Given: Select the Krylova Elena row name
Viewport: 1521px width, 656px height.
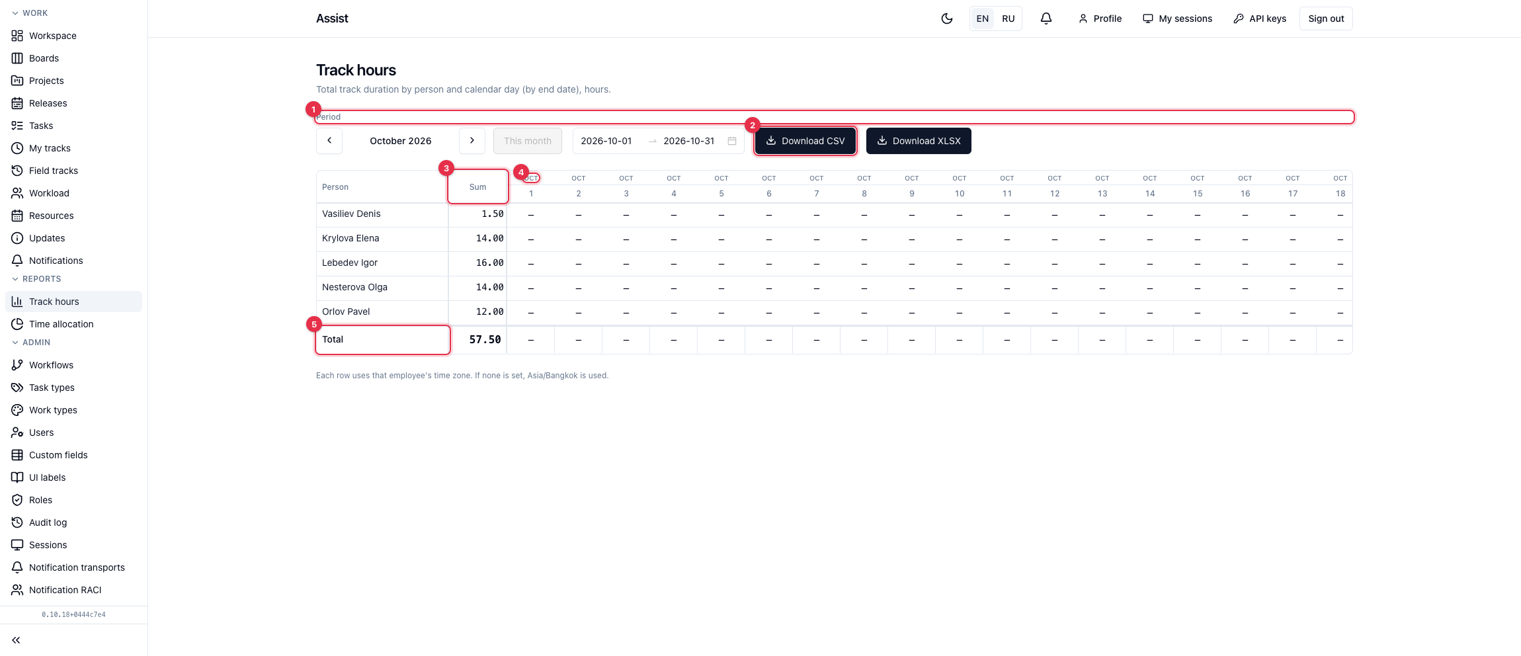Looking at the screenshot, I should click(x=350, y=238).
